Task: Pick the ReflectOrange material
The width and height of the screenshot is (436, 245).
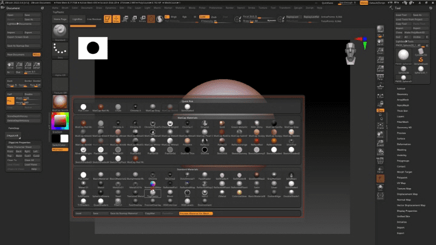Action: pyautogui.click(x=239, y=141)
